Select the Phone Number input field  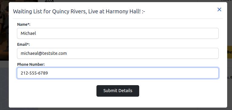[118, 73]
